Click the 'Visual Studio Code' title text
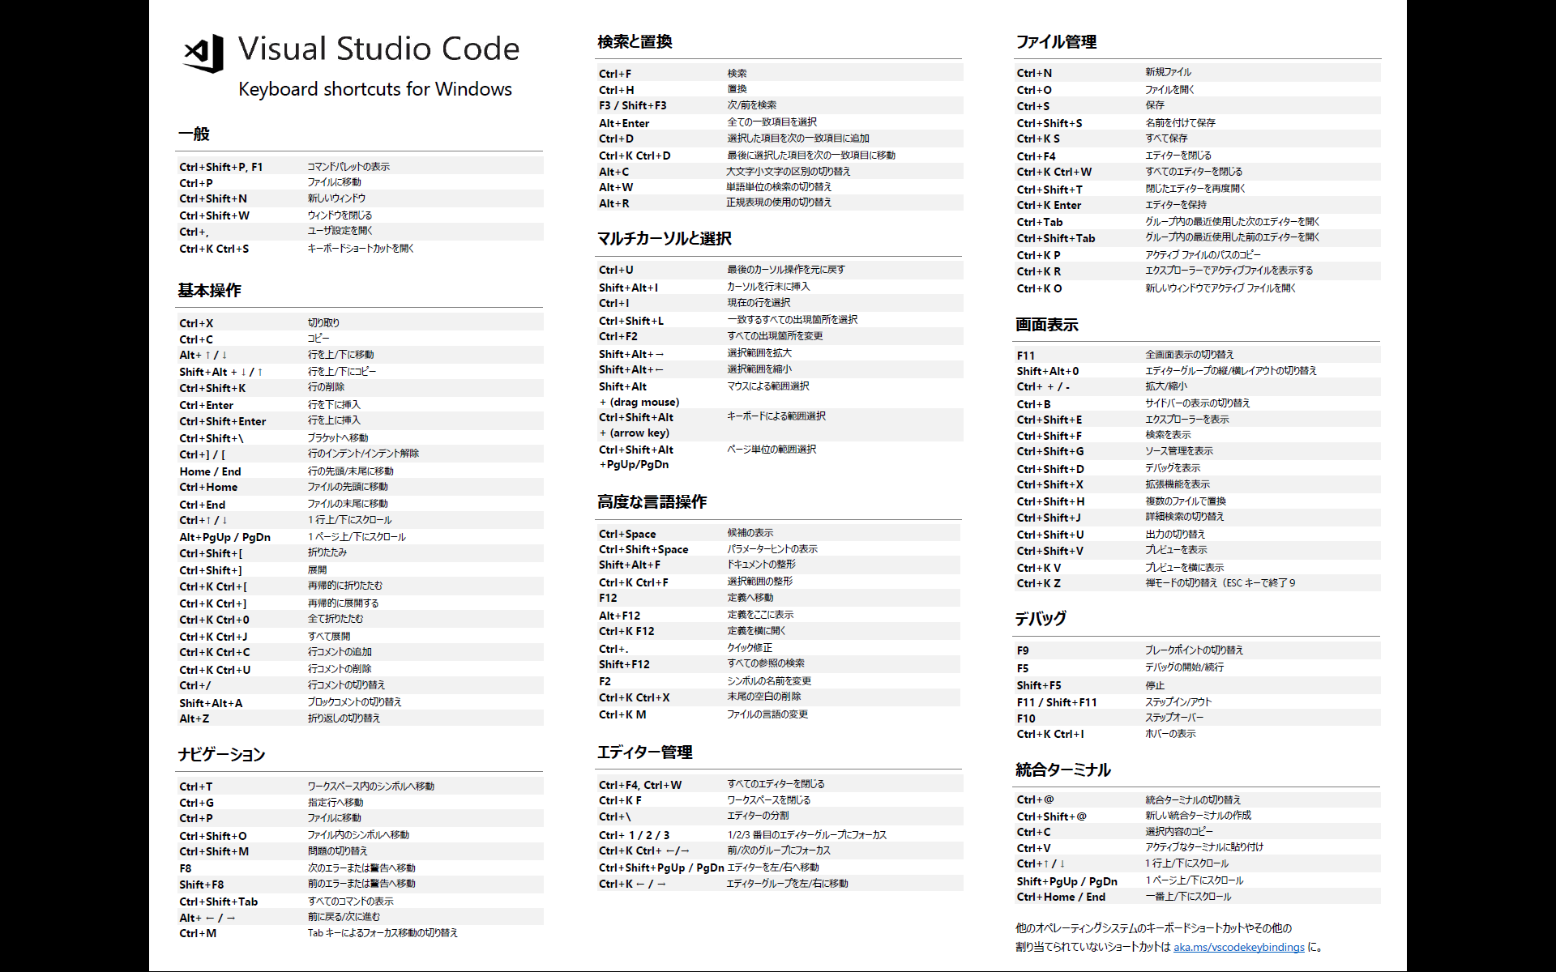 (x=378, y=49)
